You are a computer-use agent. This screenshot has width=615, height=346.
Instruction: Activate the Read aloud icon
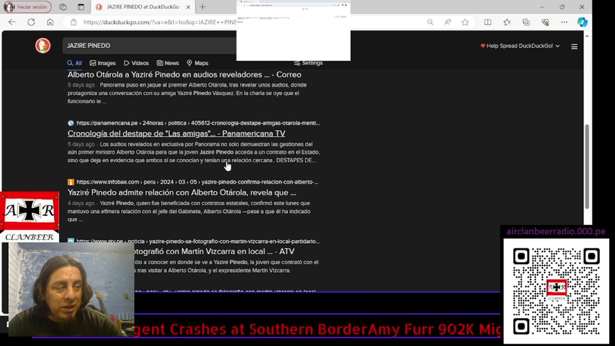pyautogui.click(x=448, y=22)
